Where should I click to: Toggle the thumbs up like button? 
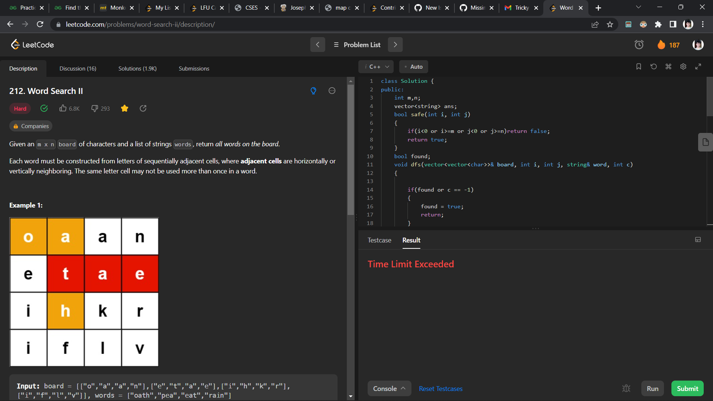coord(63,108)
